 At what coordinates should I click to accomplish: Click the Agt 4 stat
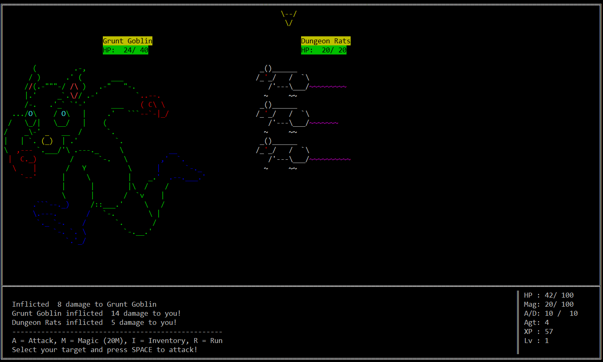point(537,322)
